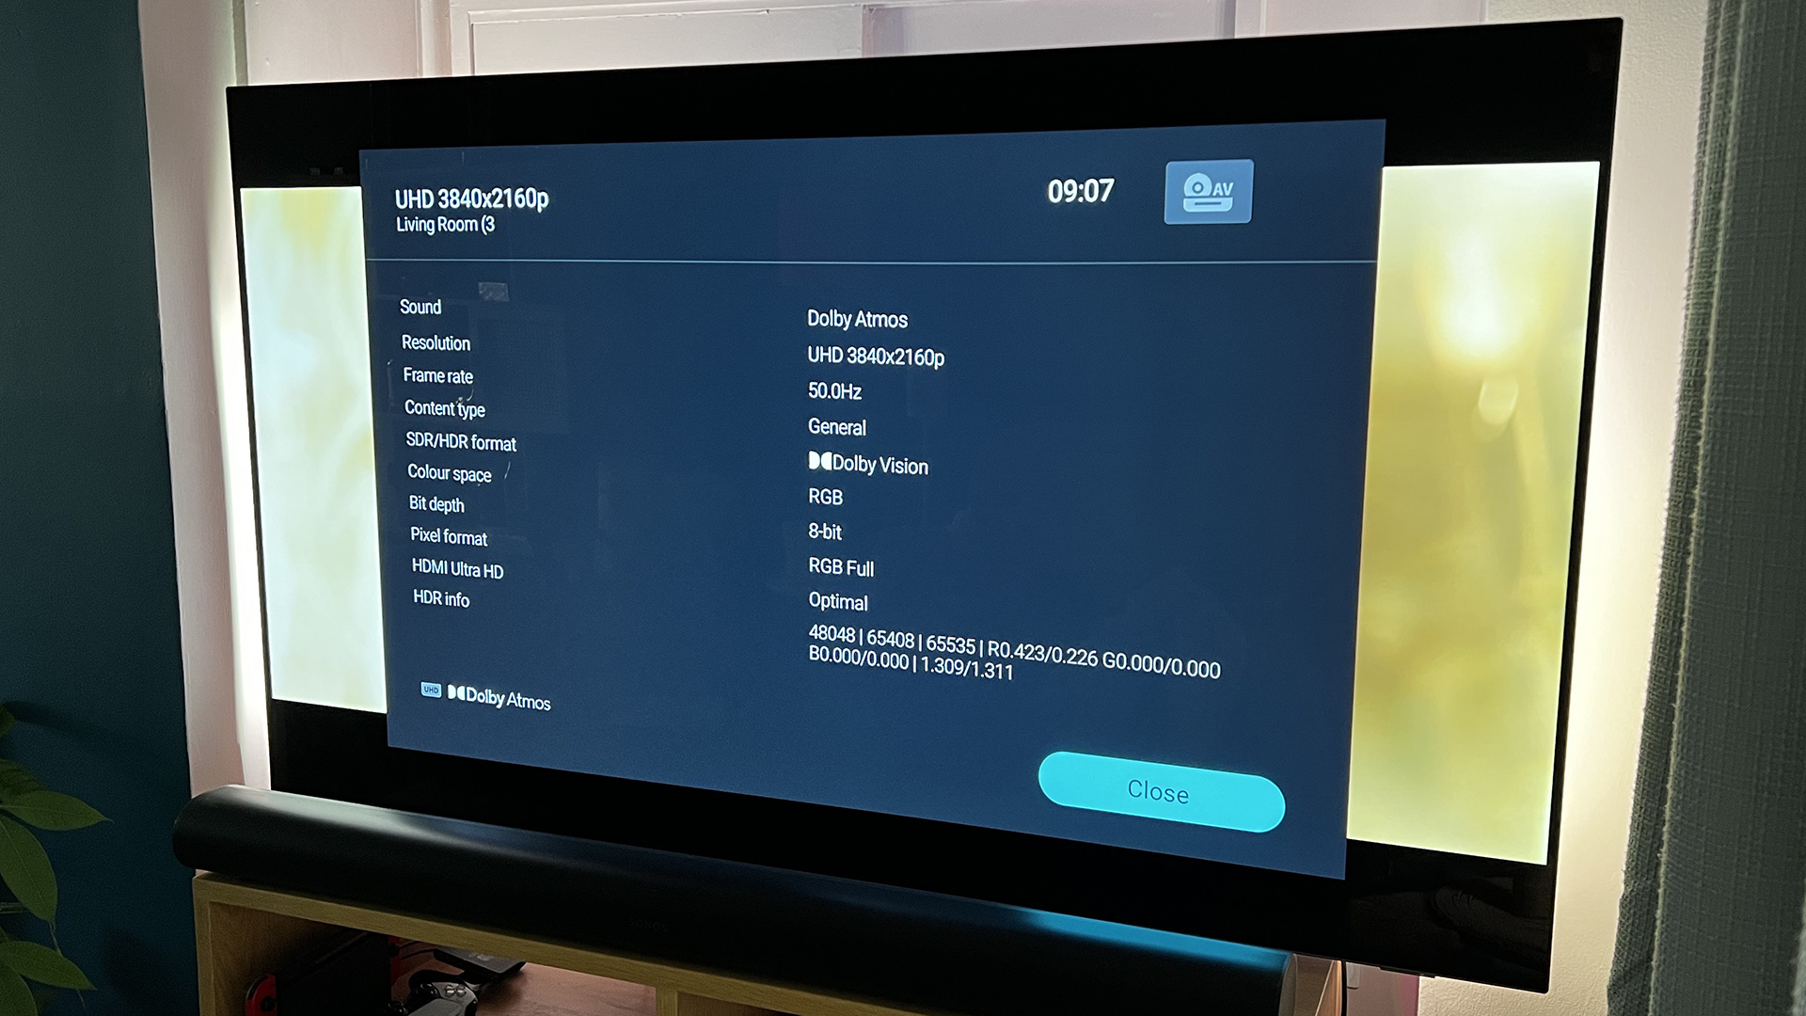Expand the Colour space settings row
Image resolution: width=1806 pixels, height=1016 pixels.
click(452, 474)
